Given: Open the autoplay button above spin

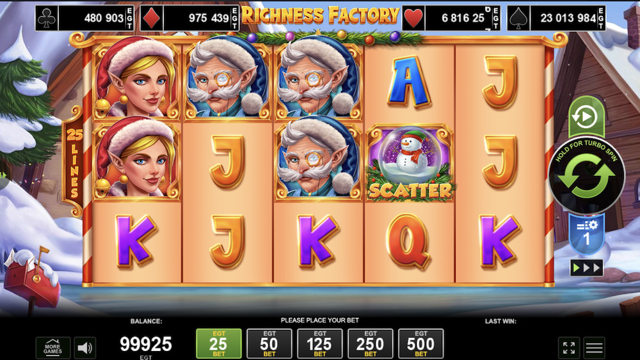Looking at the screenshot, I should [x=586, y=117].
